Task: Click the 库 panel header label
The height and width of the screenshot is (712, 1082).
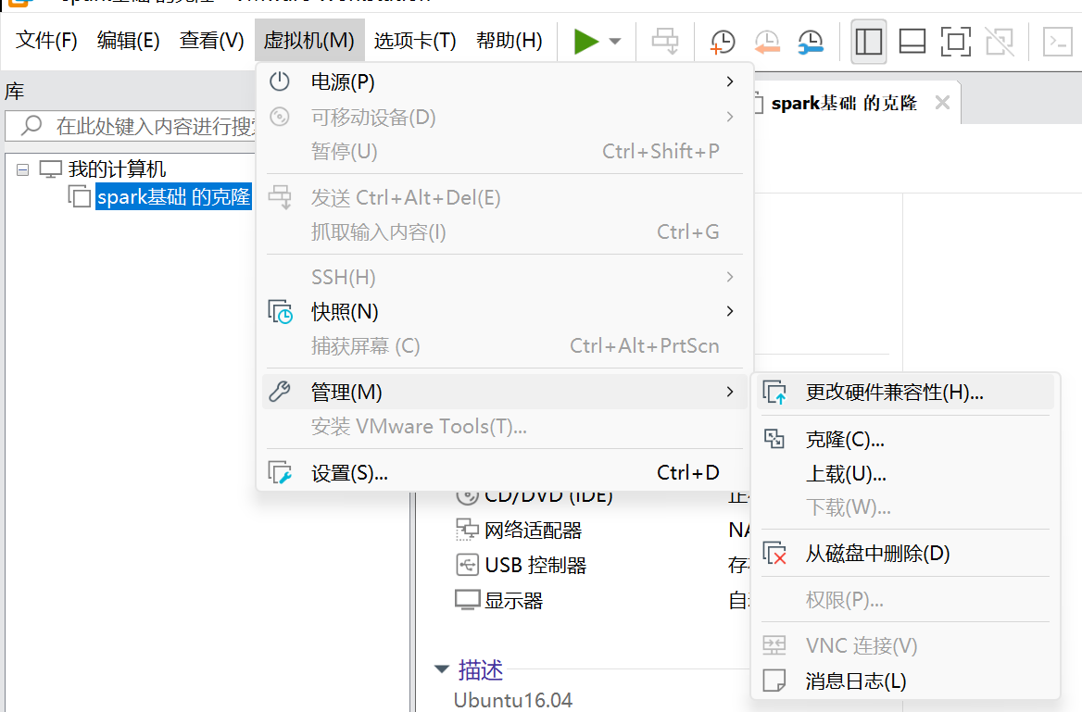Action: (15, 91)
